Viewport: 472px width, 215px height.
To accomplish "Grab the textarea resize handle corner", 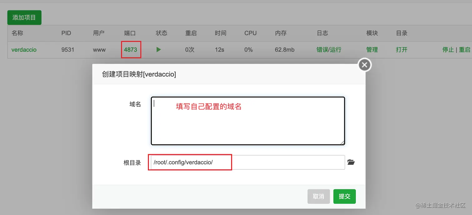I will pos(342,142).
